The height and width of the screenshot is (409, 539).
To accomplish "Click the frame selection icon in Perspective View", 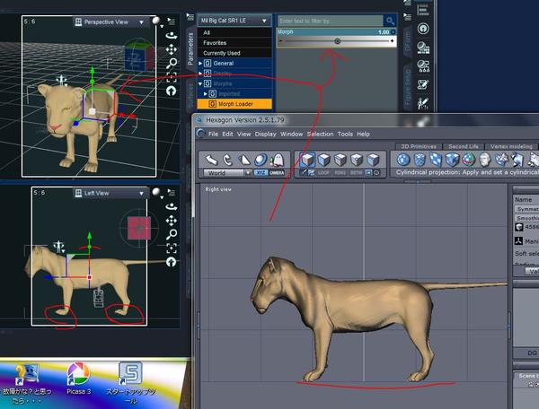I will pos(172,77).
